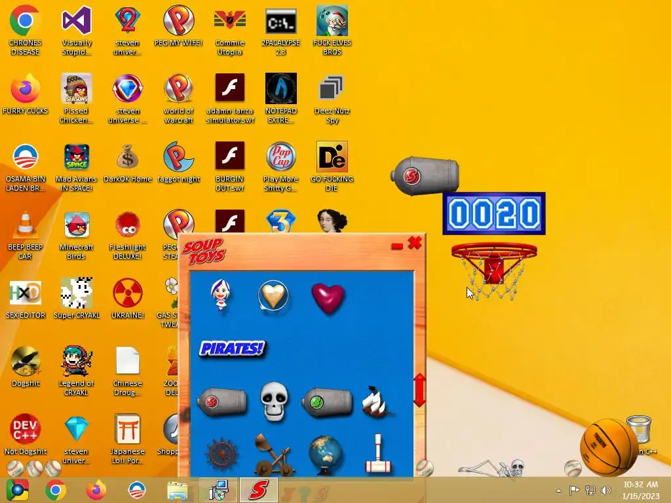Open Visually Stupid Visual Studio icon
The height and width of the screenshot is (503, 671).
click(77, 30)
